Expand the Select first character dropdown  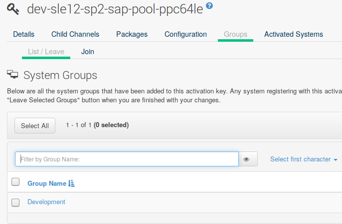tap(304, 159)
